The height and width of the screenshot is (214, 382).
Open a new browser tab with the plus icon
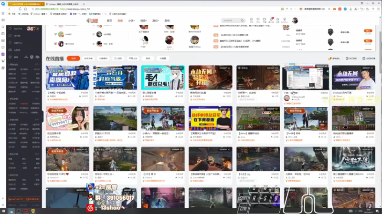point(84,4)
